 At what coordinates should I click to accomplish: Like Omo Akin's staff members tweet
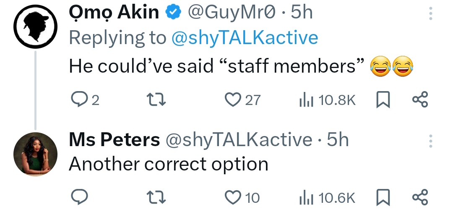click(x=231, y=100)
